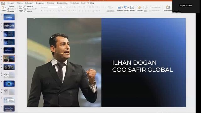Click the hidden-slide icon on slide 11

(x=6, y=99)
